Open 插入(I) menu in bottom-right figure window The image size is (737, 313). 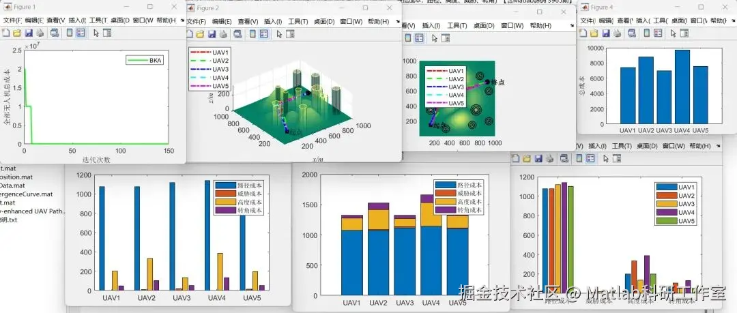598,146
